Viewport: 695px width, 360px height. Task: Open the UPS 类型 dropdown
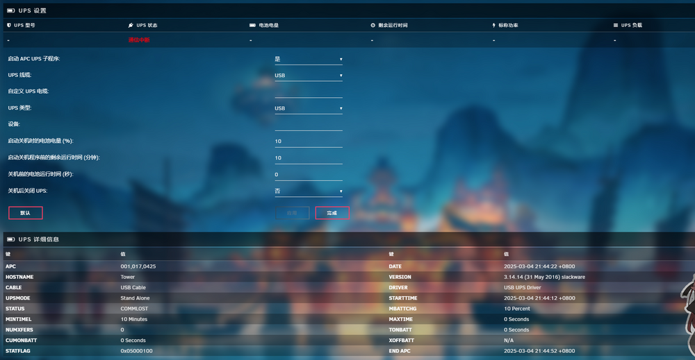tap(309, 108)
